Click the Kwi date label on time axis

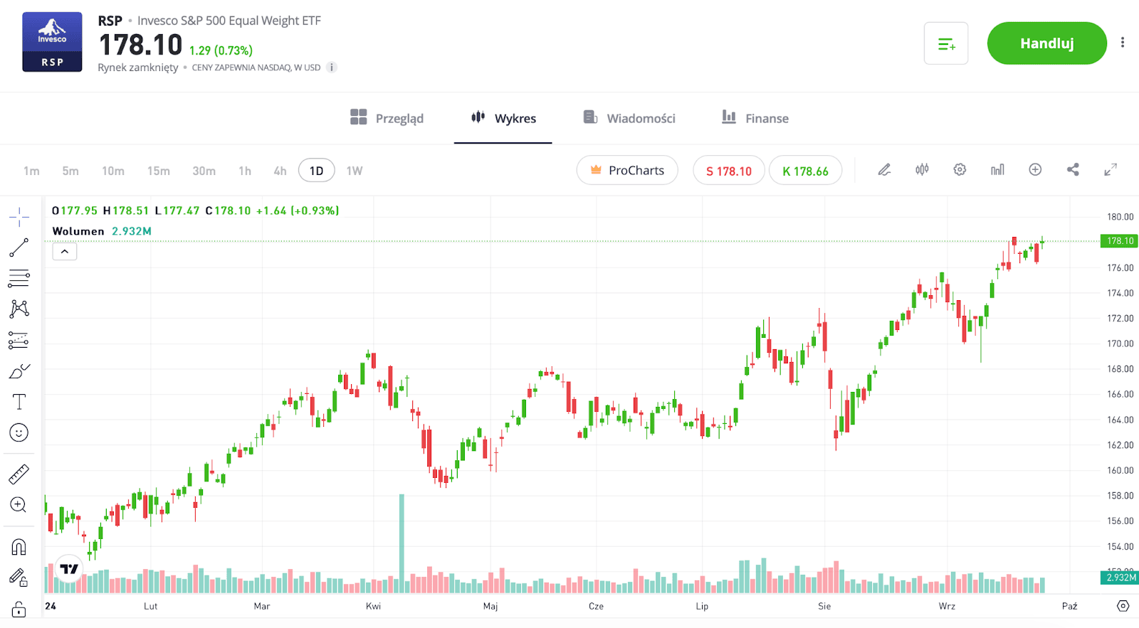point(373,606)
